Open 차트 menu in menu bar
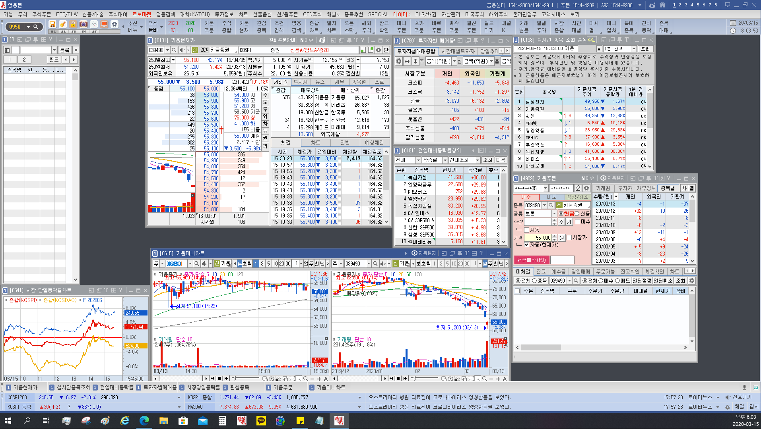Screen dimensions: 761x429 pyautogui.click(x=243, y=14)
